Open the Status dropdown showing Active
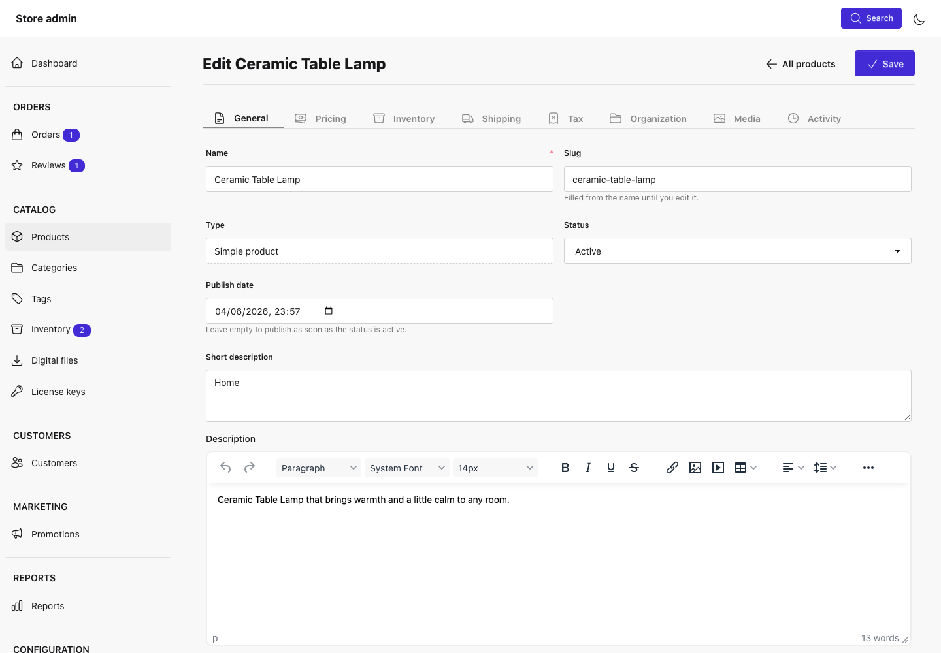 click(x=738, y=251)
